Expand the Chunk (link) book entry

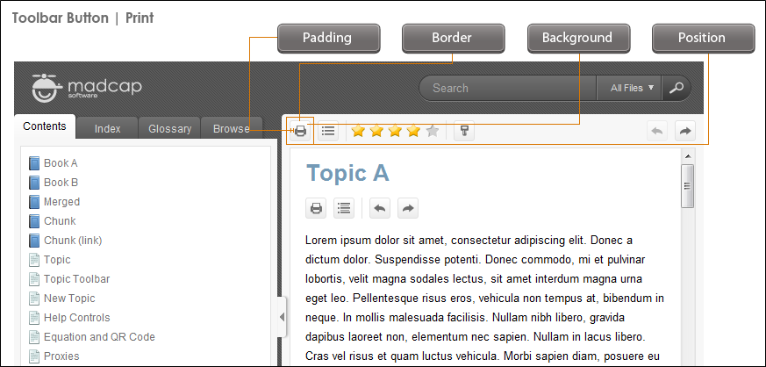[x=73, y=241]
